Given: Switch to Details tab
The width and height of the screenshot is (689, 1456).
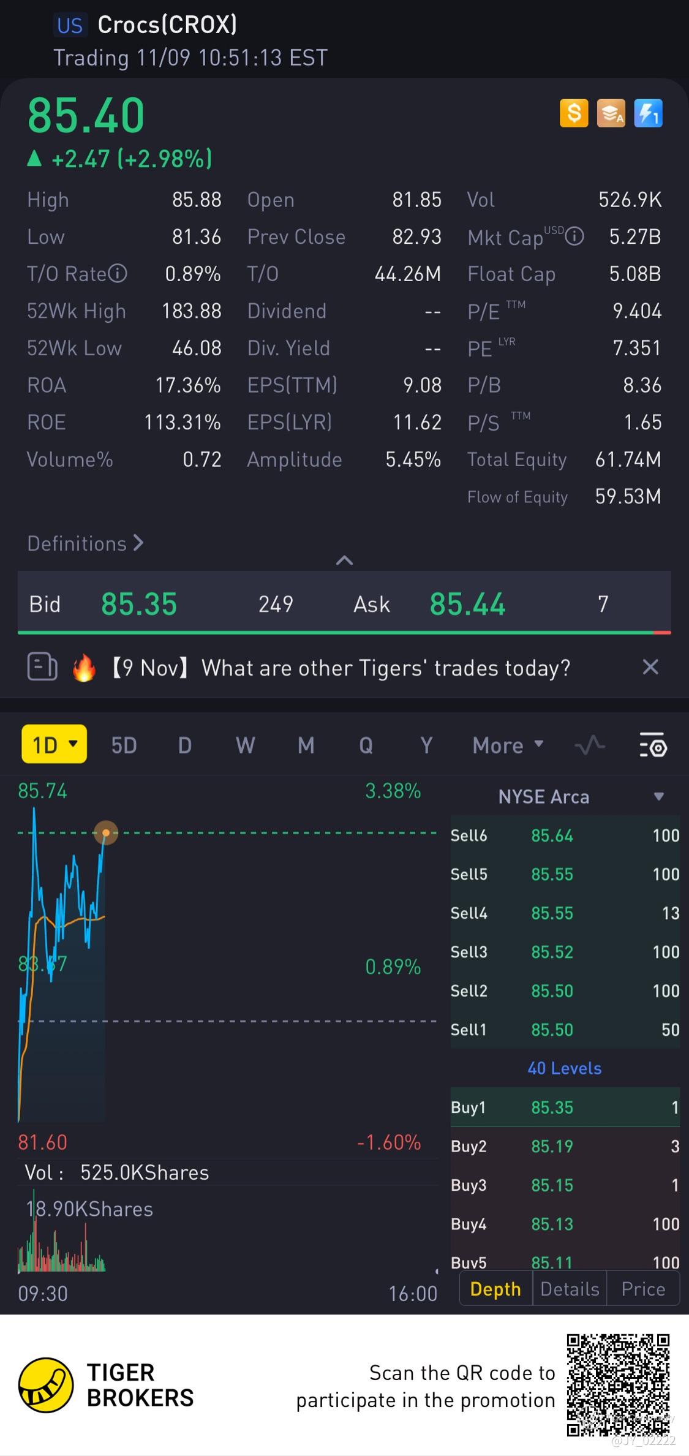Looking at the screenshot, I should [x=570, y=1289].
